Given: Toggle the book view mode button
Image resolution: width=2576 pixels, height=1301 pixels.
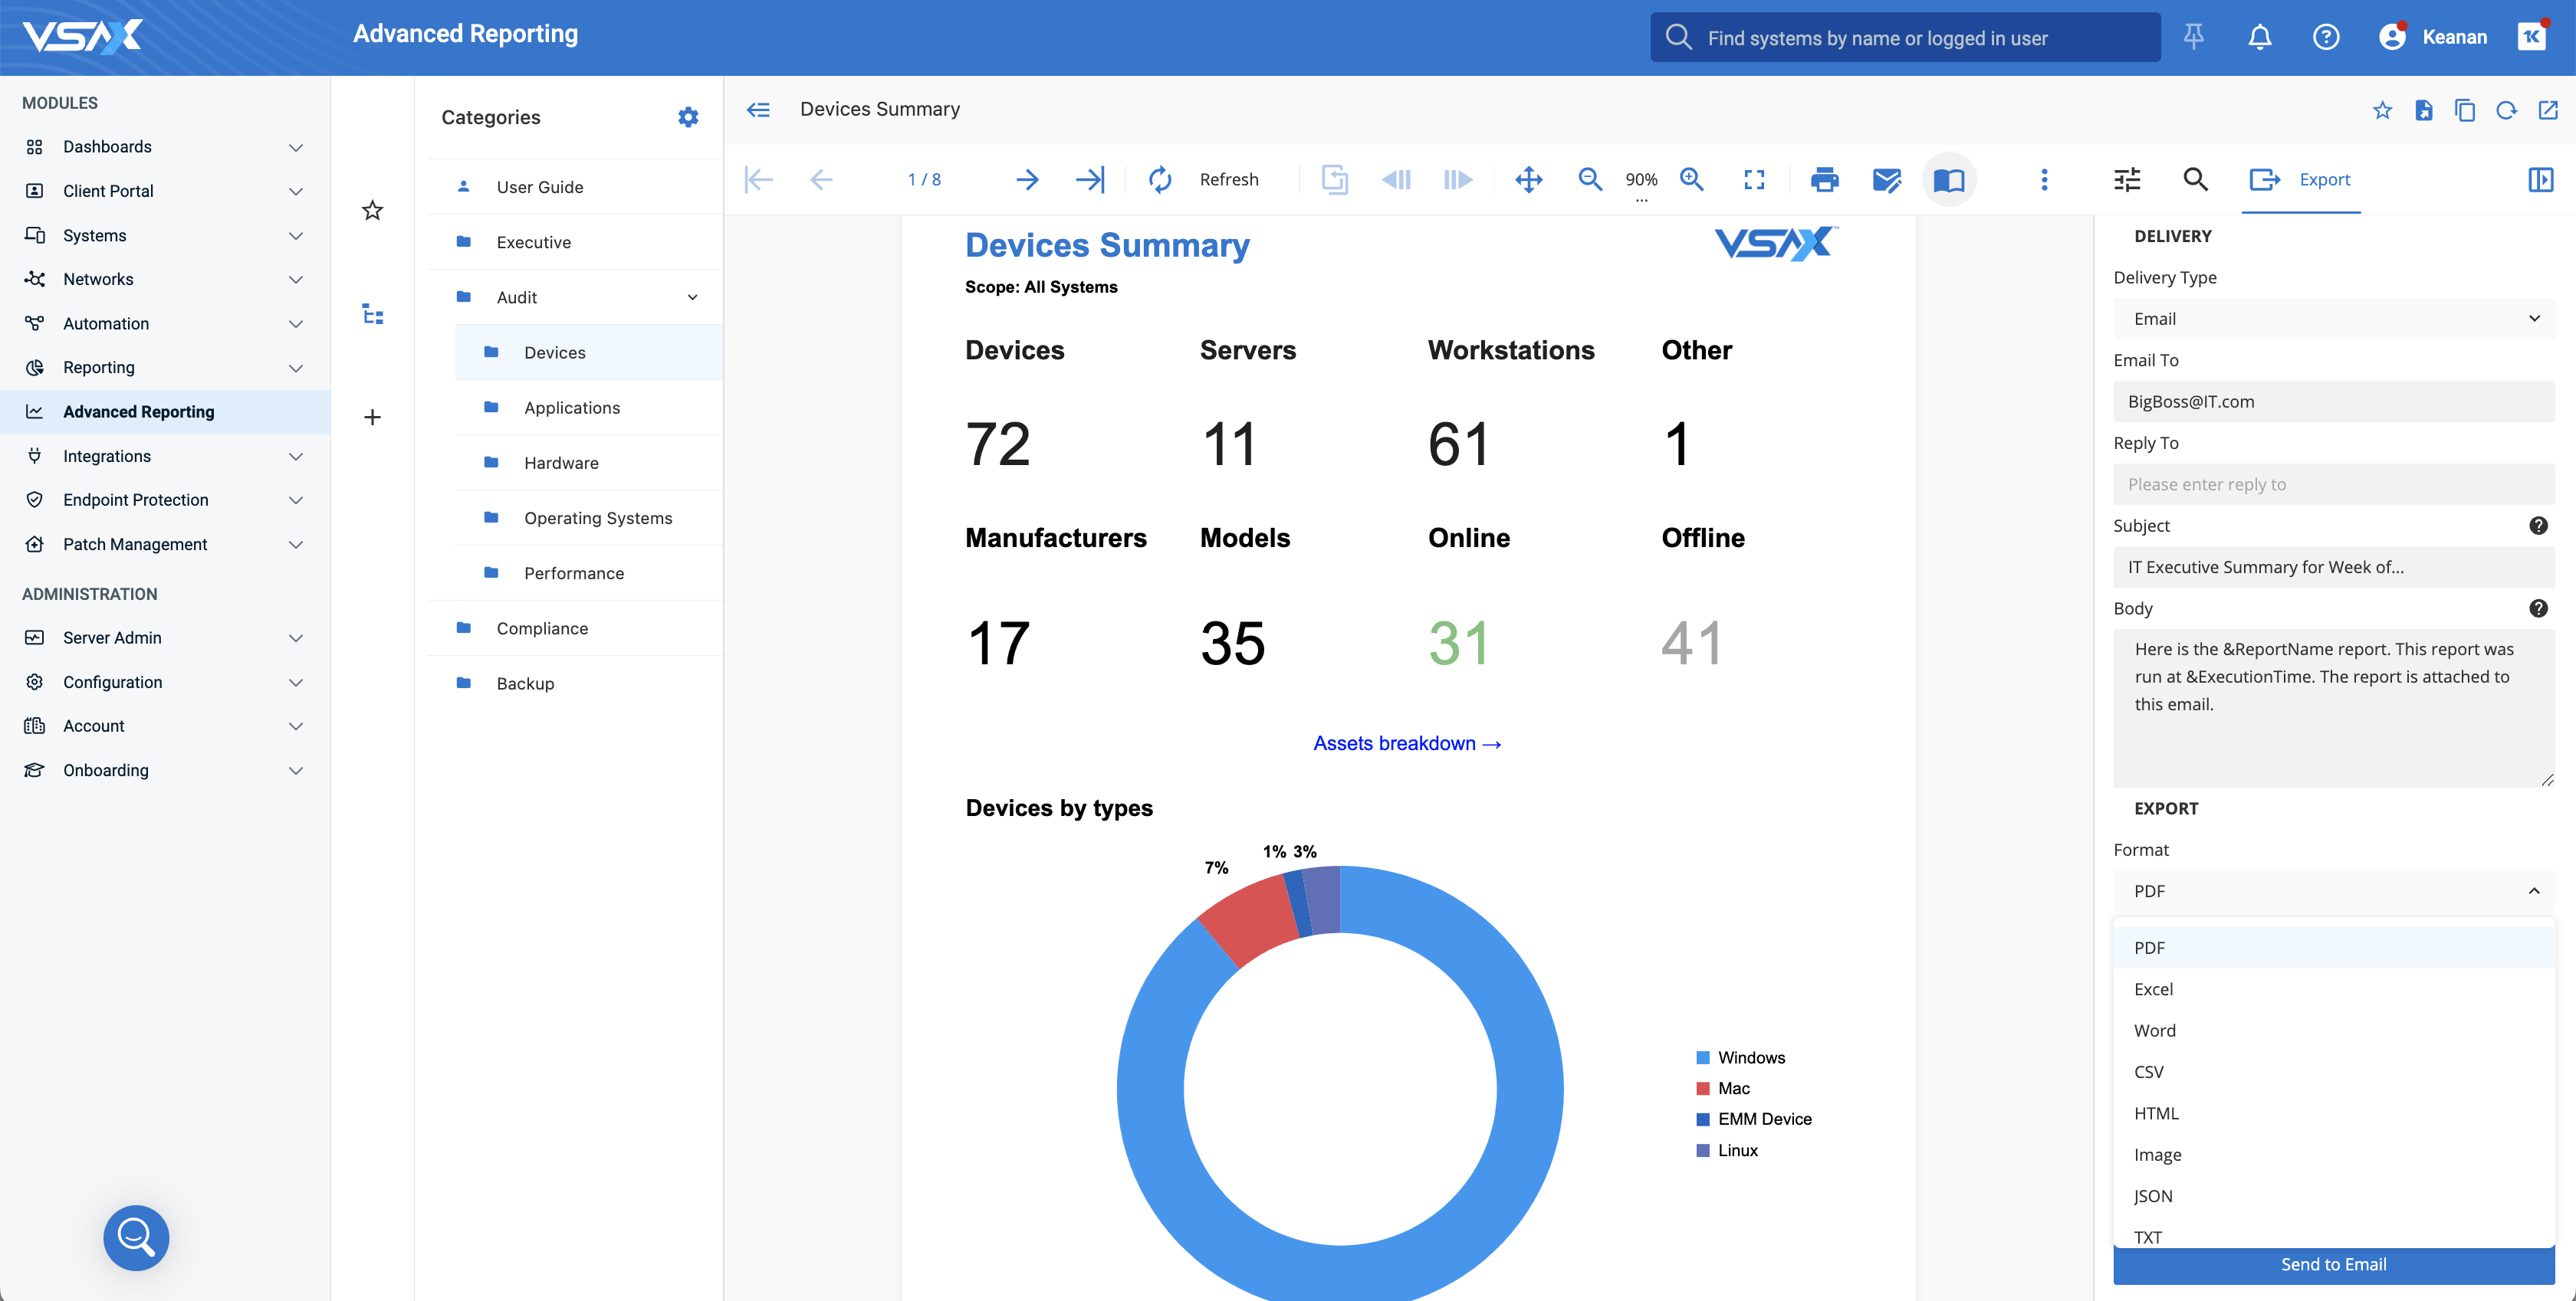Looking at the screenshot, I should tap(1948, 180).
